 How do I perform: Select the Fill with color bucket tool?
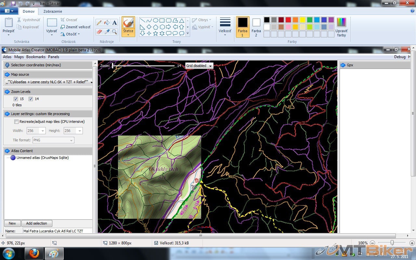(x=107, y=23)
